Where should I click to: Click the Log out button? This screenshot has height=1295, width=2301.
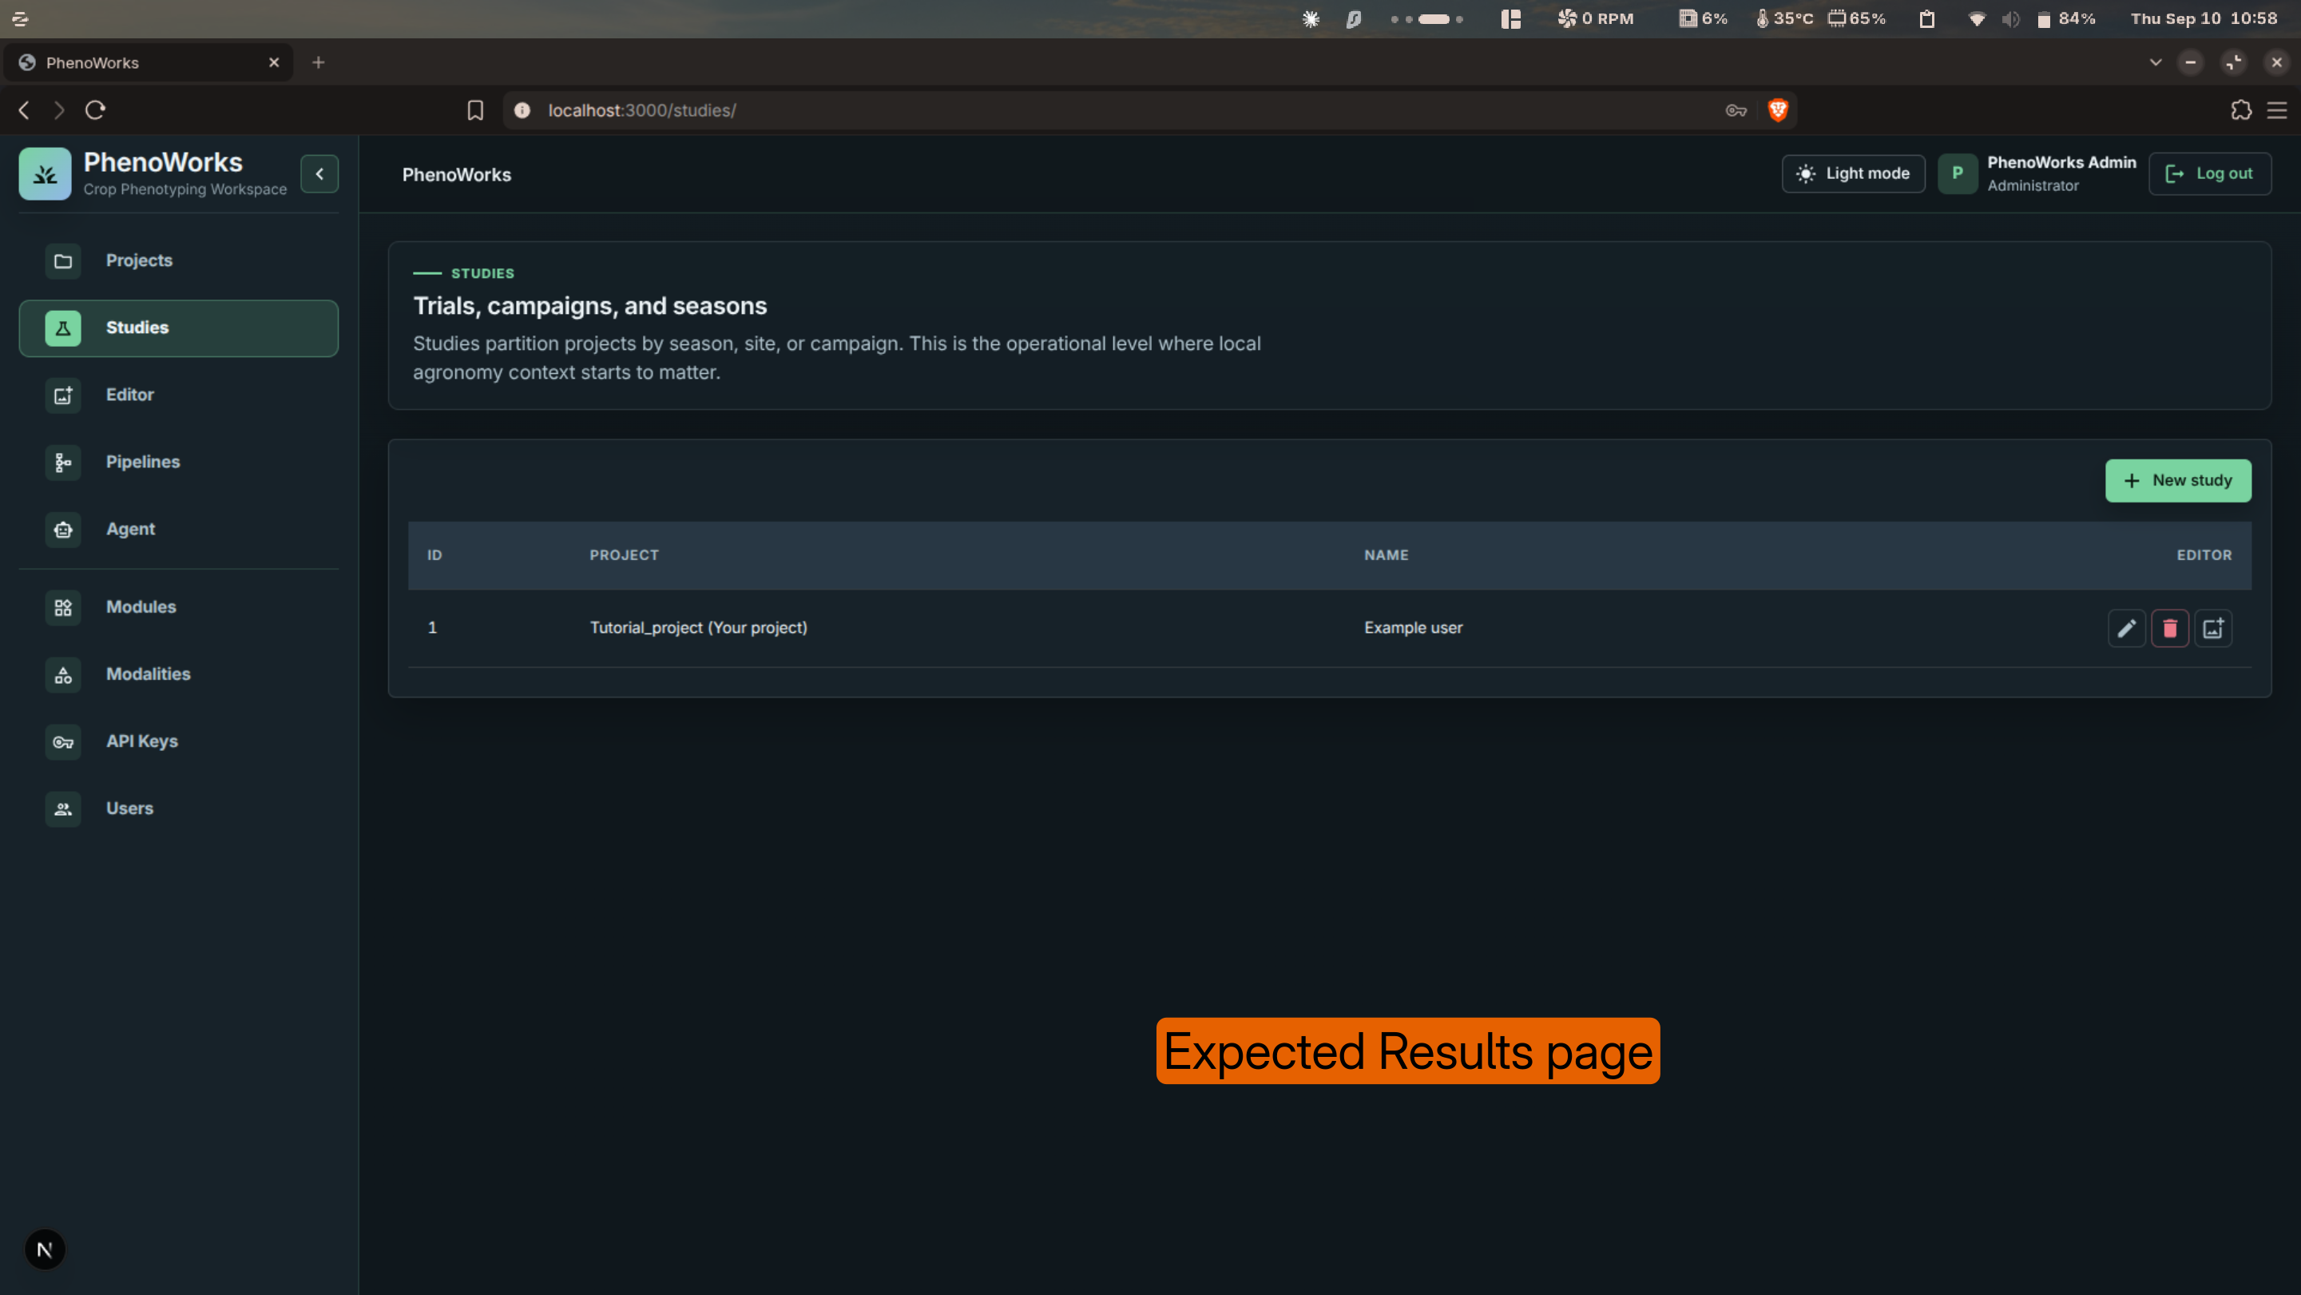pyautogui.click(x=2210, y=173)
